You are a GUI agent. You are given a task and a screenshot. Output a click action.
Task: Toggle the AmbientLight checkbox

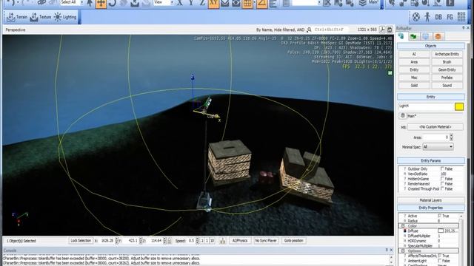[x=439, y=261]
